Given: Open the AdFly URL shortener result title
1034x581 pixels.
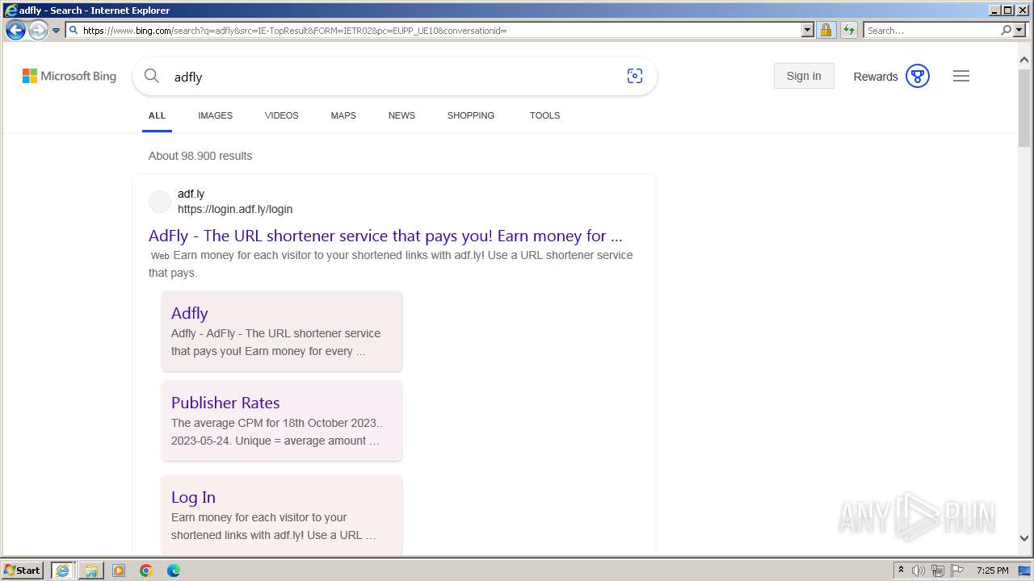Looking at the screenshot, I should pyautogui.click(x=385, y=236).
